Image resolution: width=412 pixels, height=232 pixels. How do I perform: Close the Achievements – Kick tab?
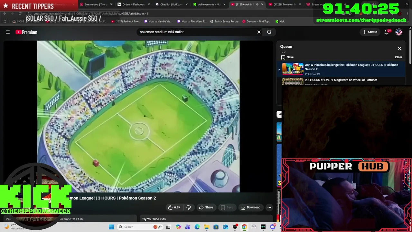(x=224, y=5)
